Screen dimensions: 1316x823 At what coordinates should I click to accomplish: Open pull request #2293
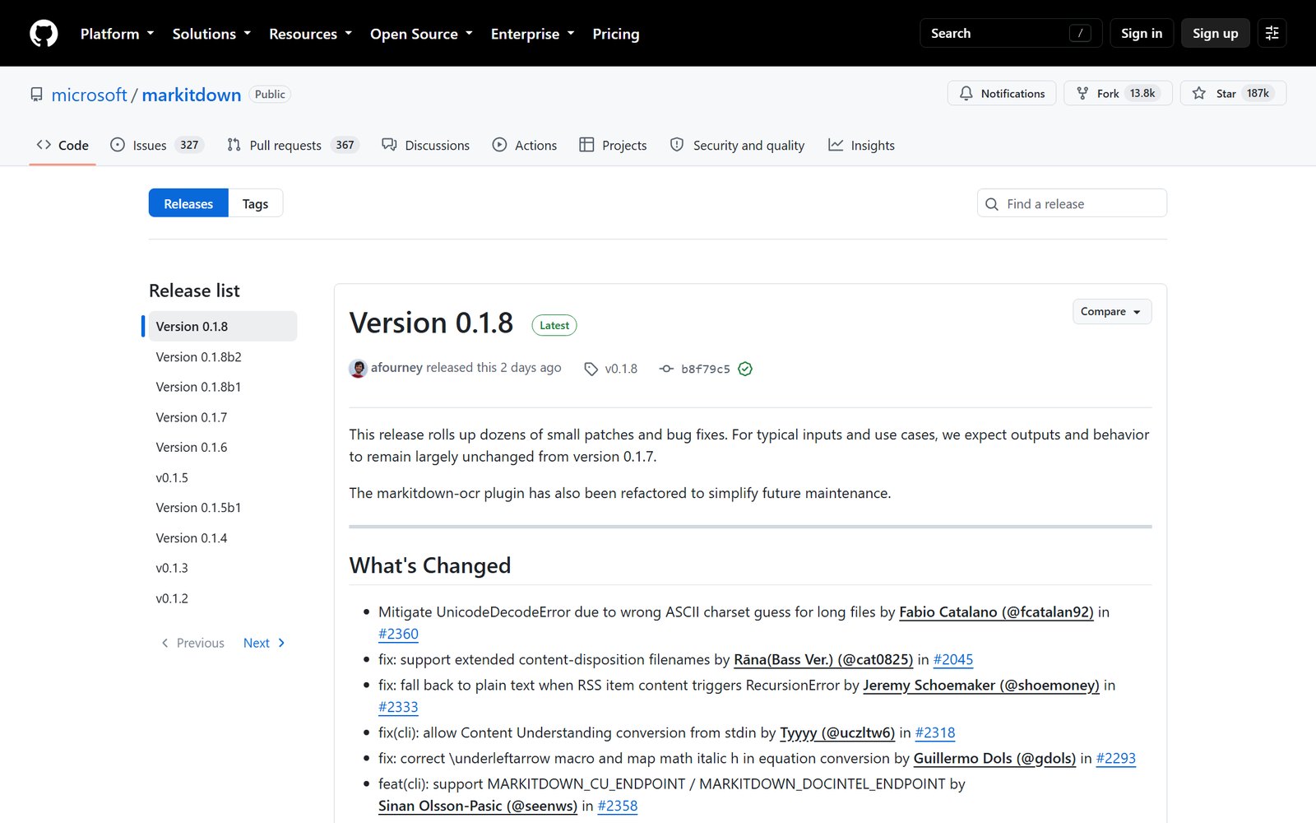(x=1116, y=759)
